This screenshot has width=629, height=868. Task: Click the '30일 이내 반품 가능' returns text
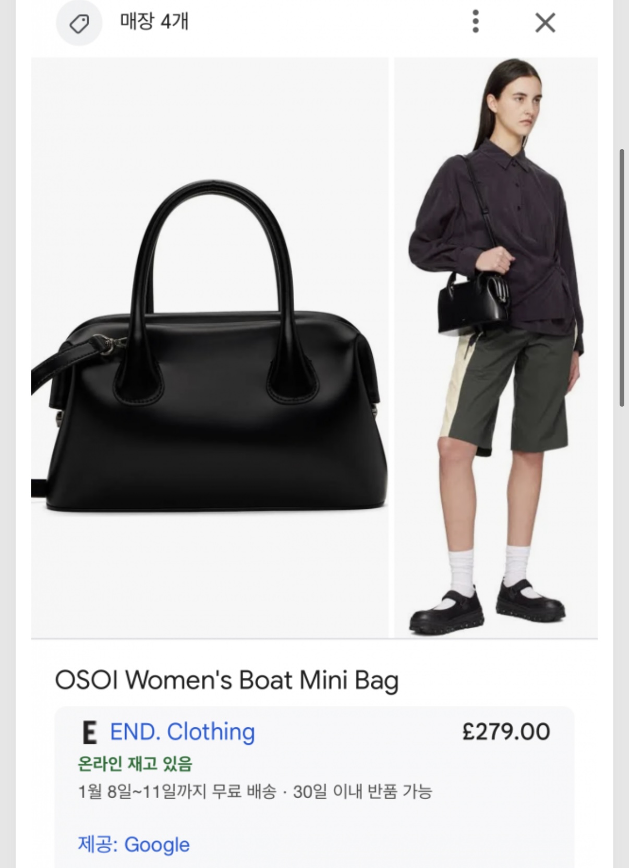coord(362,791)
